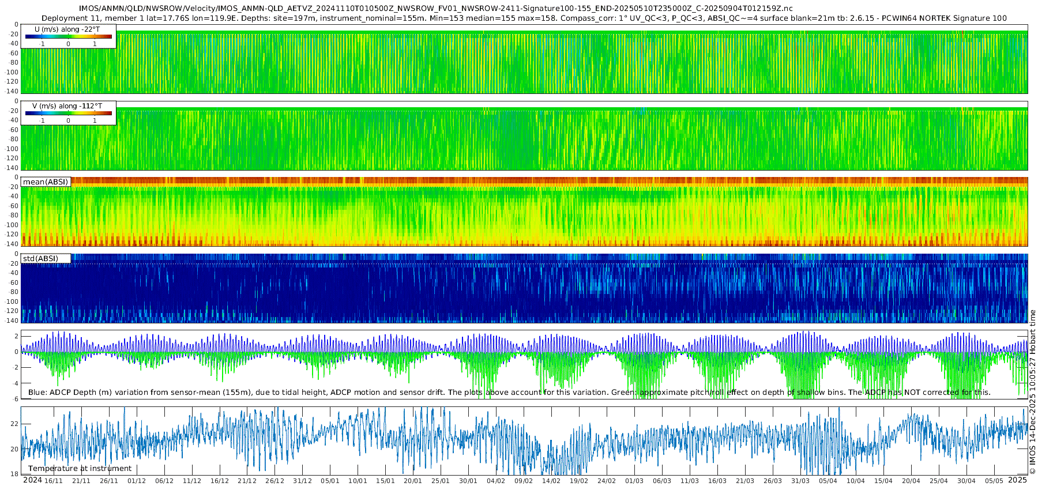
Task: Click the V velocity colorbar in the legend
Action: 69,113
